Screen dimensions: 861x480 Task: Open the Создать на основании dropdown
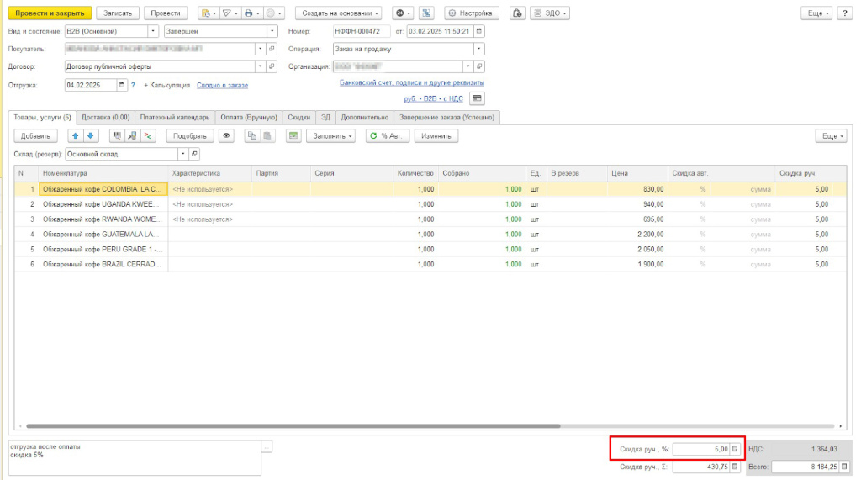pos(339,13)
